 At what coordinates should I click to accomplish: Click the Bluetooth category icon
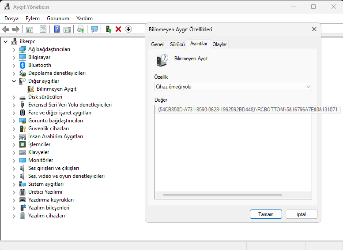point(23,65)
